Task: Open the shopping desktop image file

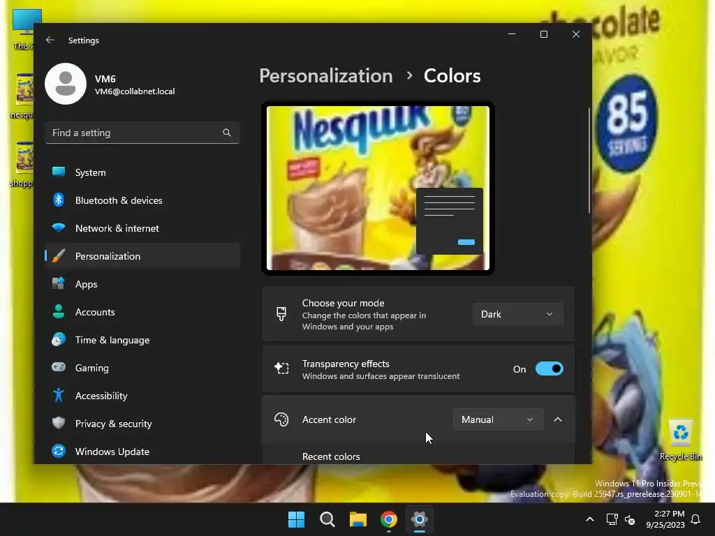Action: click(x=23, y=164)
